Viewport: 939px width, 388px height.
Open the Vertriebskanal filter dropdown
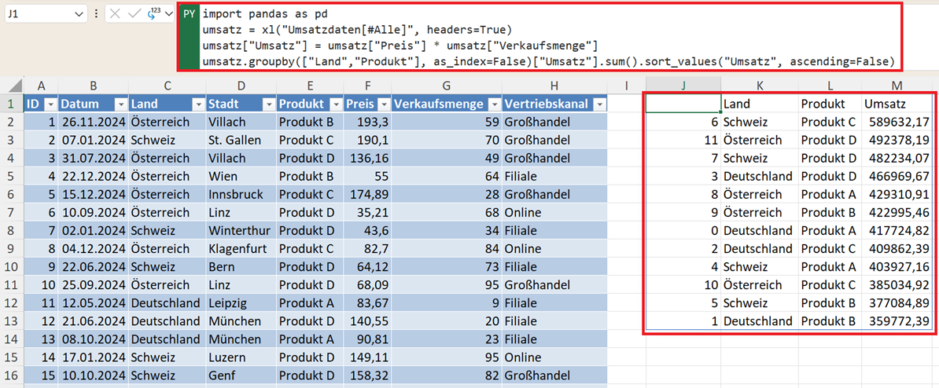coord(599,104)
